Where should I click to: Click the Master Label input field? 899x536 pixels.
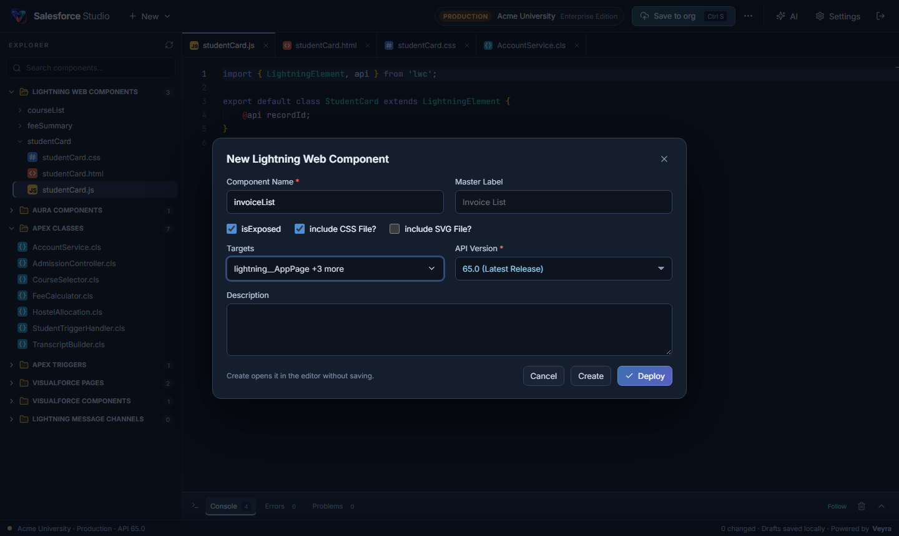[564, 202]
